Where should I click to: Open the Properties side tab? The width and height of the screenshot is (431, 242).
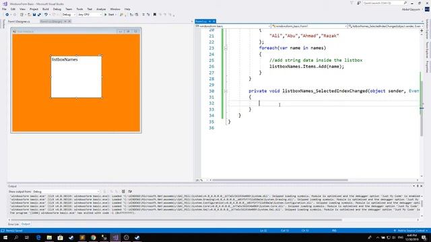[x=428, y=67]
